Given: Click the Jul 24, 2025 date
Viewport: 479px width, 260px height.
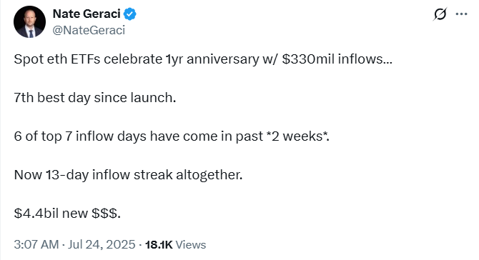Looking at the screenshot, I should pos(102,245).
